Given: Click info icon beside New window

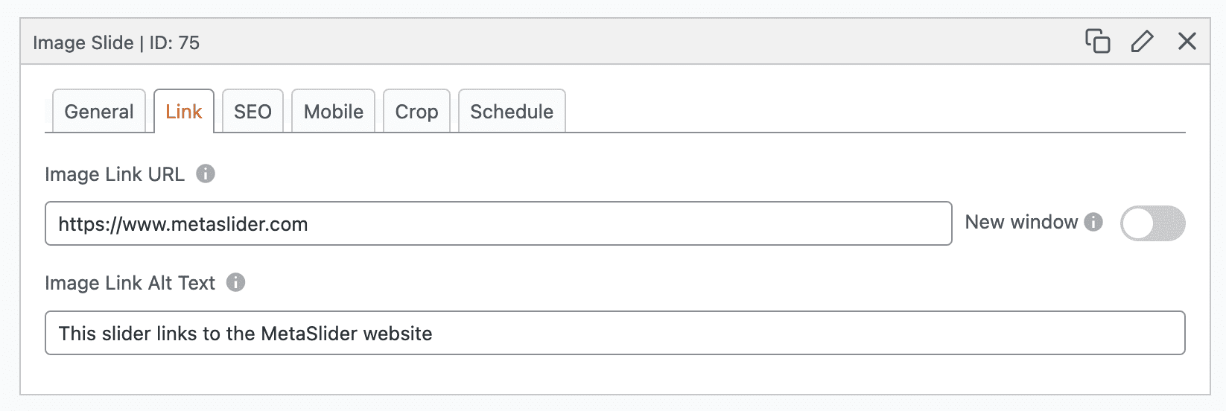Looking at the screenshot, I should coord(1093,222).
